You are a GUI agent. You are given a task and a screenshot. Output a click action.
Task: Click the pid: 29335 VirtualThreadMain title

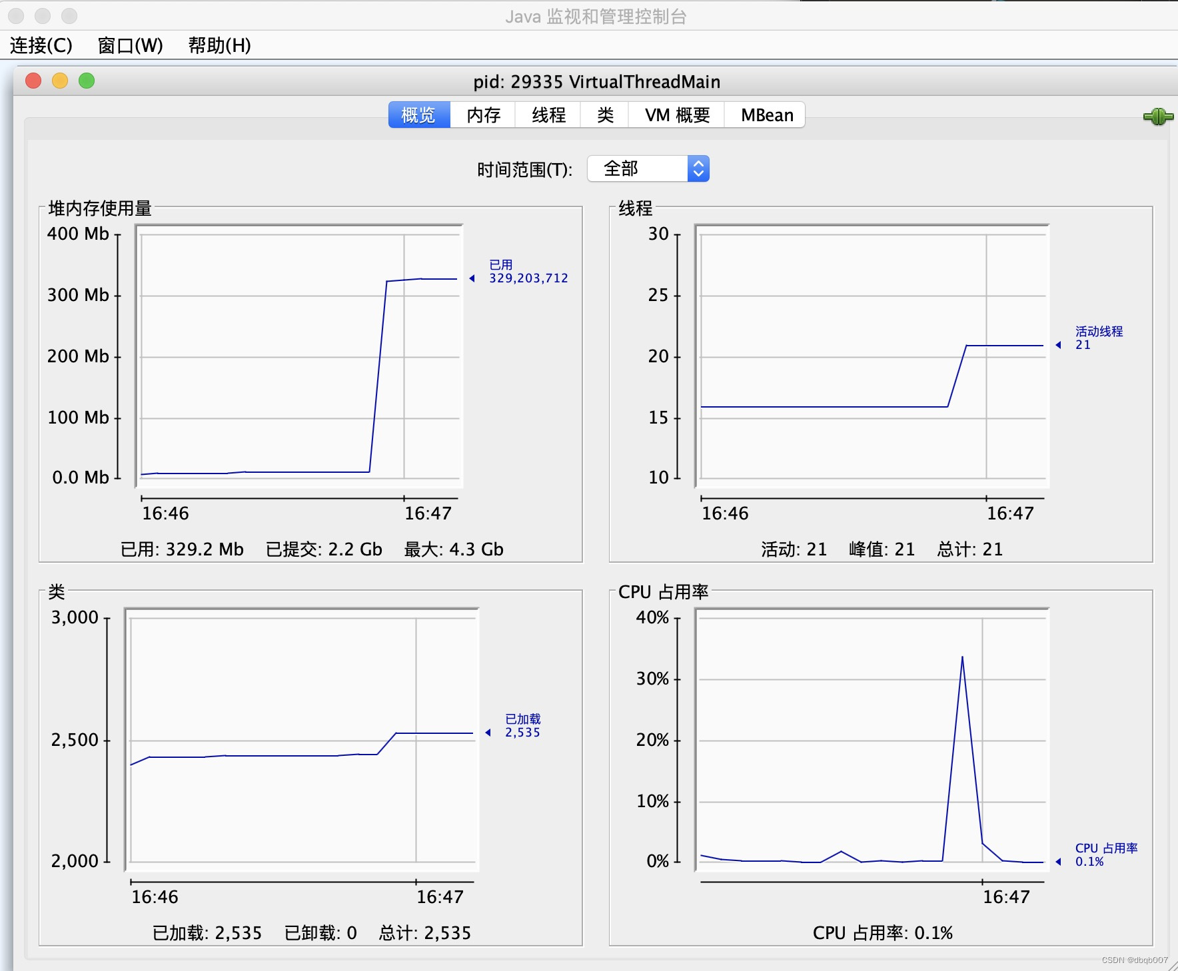point(597,82)
